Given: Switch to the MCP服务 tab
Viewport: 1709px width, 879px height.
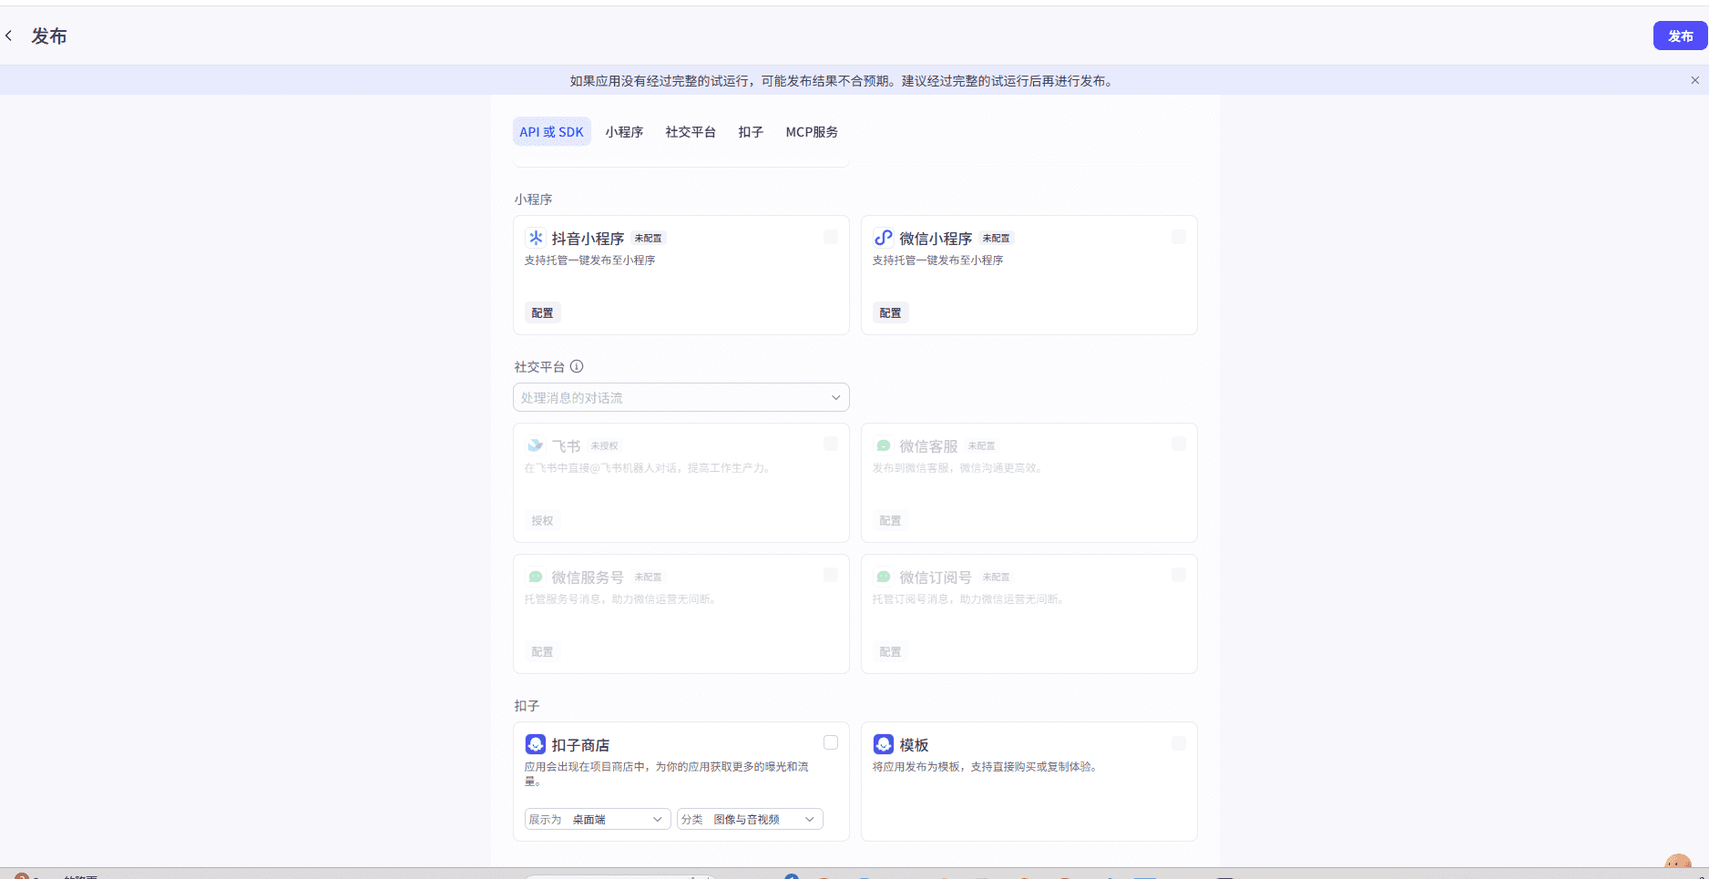Looking at the screenshot, I should click(811, 132).
